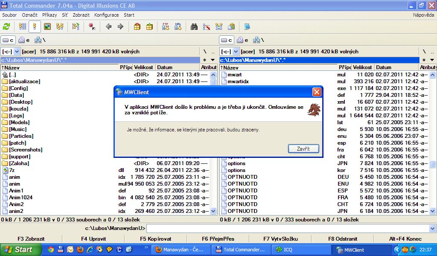The width and height of the screenshot is (437, 256).
Task: Open the Konfigurace menu
Action: point(106,15)
